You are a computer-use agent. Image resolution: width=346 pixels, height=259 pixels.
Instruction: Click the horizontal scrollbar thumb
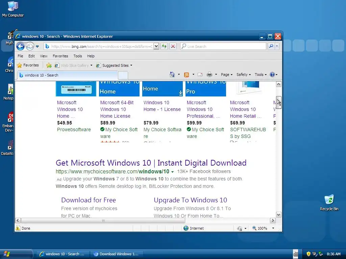[103, 221]
